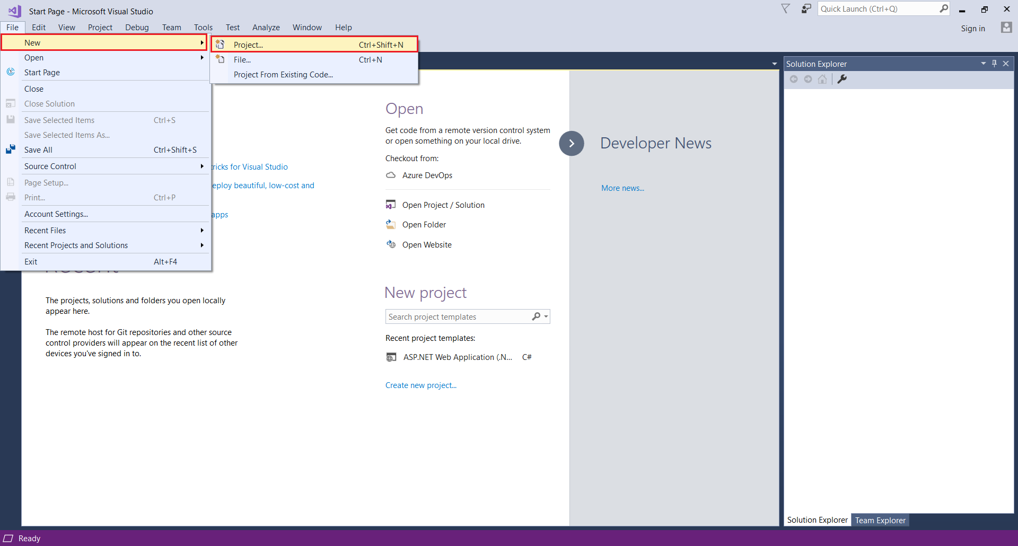Click the Quick Launch search magnifier icon
The width and height of the screenshot is (1018, 546).
pos(944,8)
